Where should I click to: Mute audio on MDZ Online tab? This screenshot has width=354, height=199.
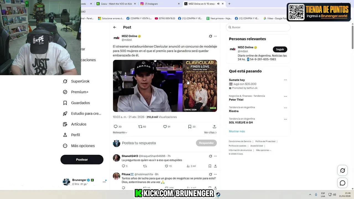pyautogui.click(x=218, y=4)
